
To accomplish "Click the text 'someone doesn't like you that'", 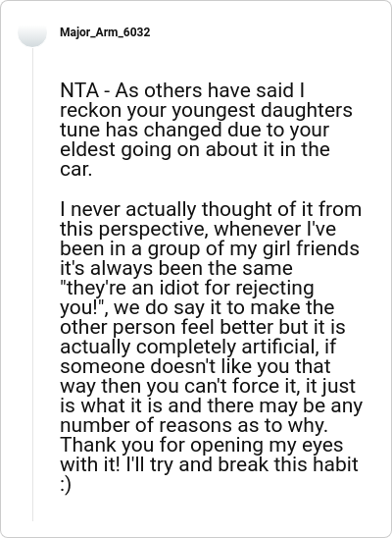I will [x=195, y=366].
